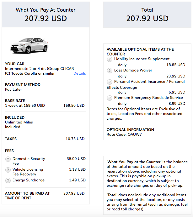Viewport: 193px width, 217px height.
Task: Click the Liability Insurance Supplement label
Action: pyautogui.click(x=142, y=59)
